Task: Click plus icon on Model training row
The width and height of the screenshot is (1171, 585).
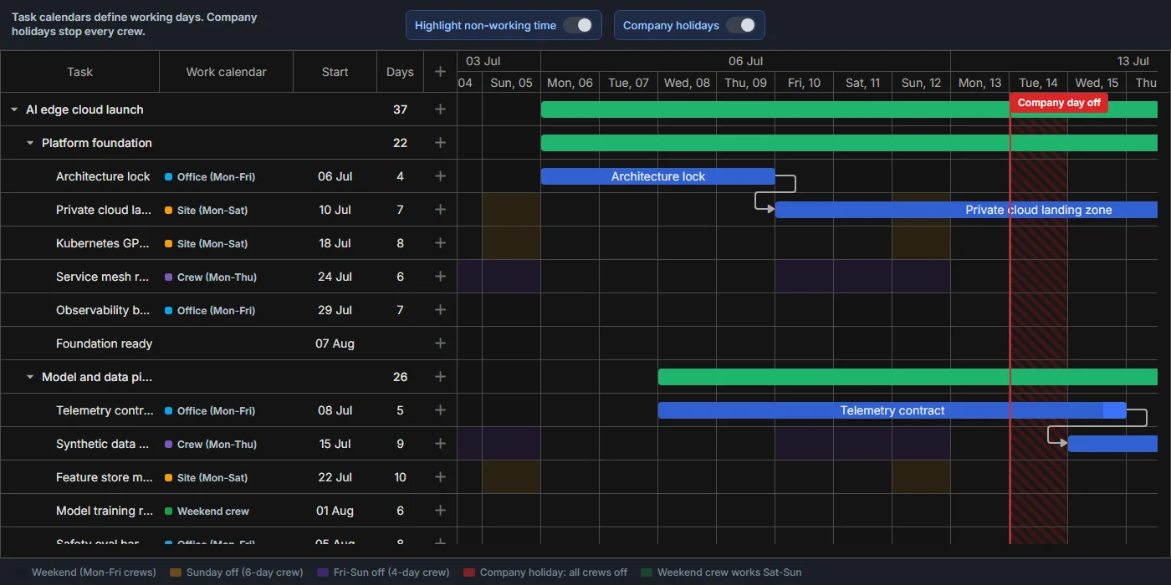Action: 440,511
